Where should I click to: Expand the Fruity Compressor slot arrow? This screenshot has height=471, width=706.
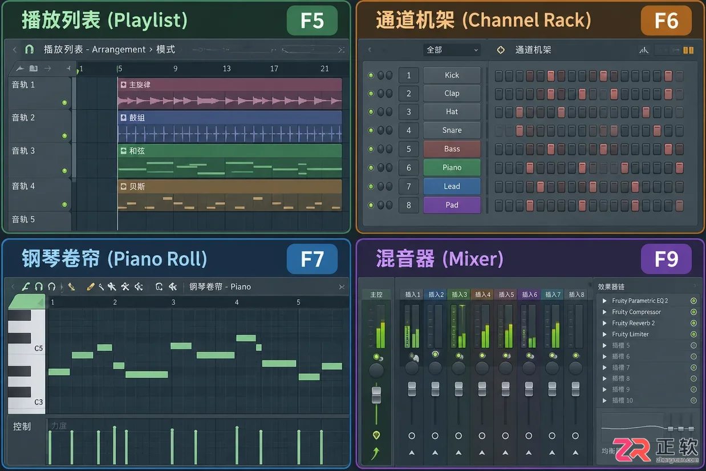(604, 312)
